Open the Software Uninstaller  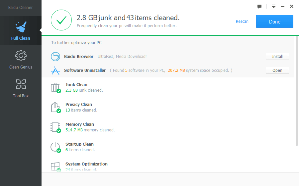[277, 70]
